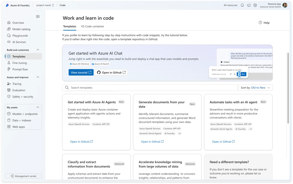Switch to the Templates tab
293x184 pixels.
(69, 26)
